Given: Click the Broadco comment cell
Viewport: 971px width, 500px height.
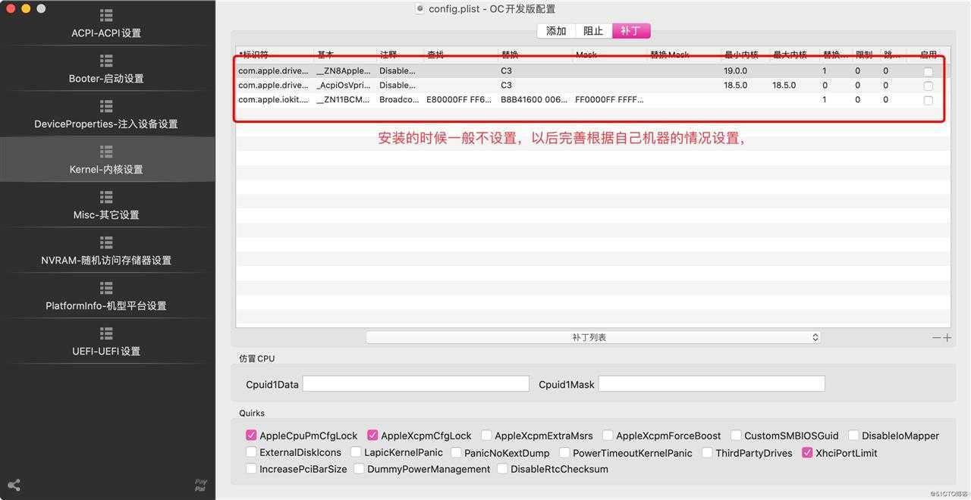Looking at the screenshot, I should pos(399,100).
